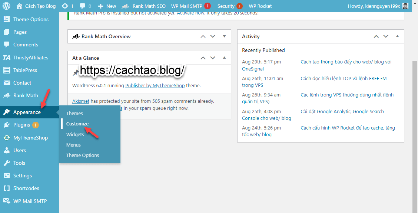Click the Contact envelope icon
This screenshot has height=213, width=418.
coord(7,83)
